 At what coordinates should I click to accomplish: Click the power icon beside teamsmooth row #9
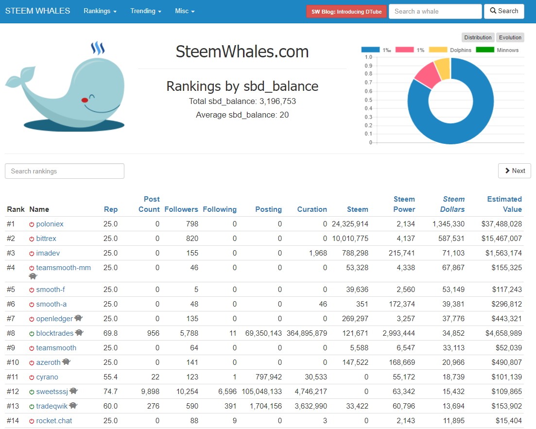click(x=32, y=348)
